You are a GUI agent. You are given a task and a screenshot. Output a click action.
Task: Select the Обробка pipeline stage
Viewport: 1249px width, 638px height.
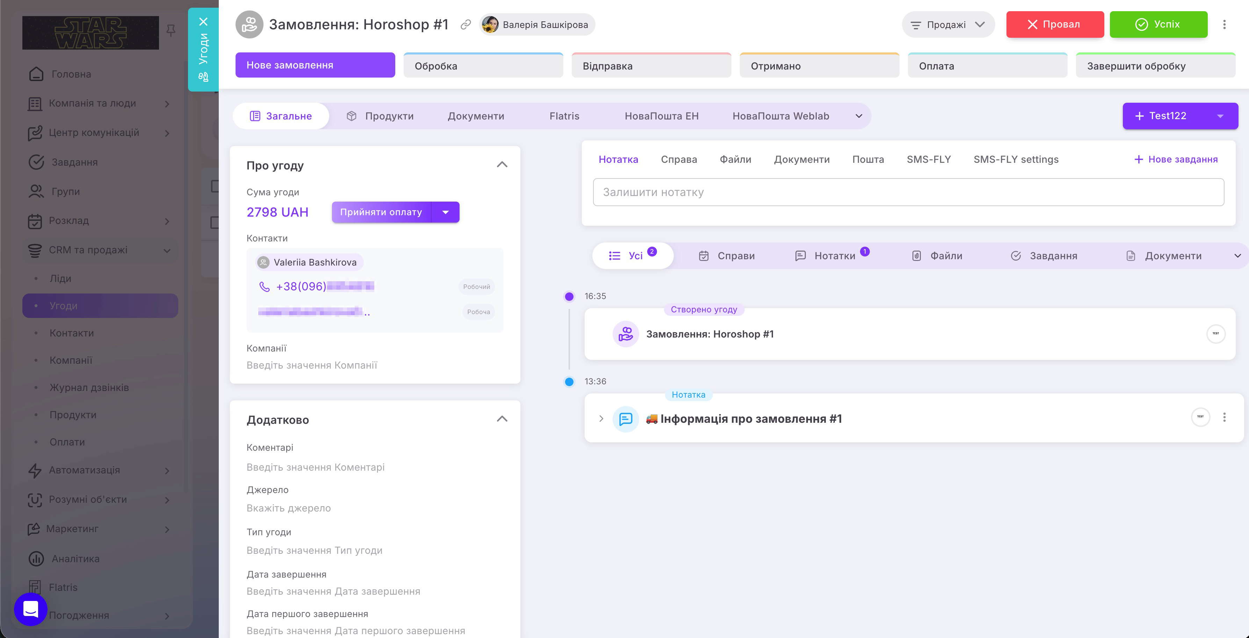pyautogui.click(x=483, y=65)
